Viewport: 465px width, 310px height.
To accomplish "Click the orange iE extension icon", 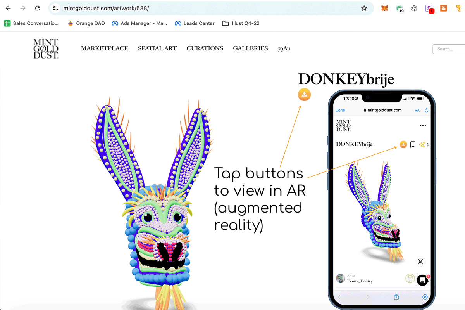I will pos(444,8).
